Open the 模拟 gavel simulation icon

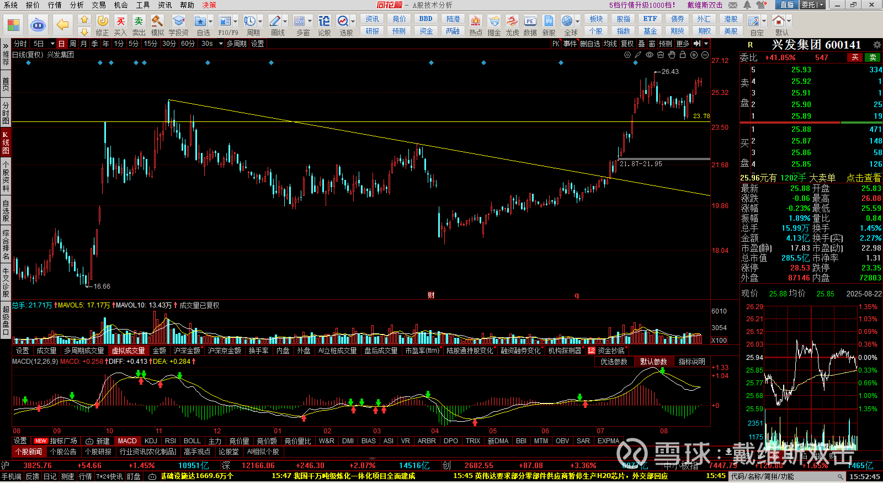coord(157,21)
